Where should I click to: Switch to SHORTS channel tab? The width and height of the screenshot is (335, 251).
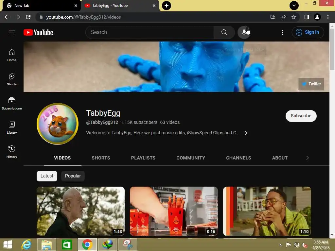pyautogui.click(x=101, y=158)
